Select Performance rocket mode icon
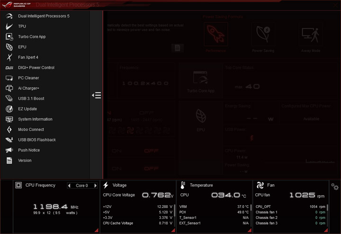The width and height of the screenshot is (341, 234). pyautogui.click(x=216, y=34)
